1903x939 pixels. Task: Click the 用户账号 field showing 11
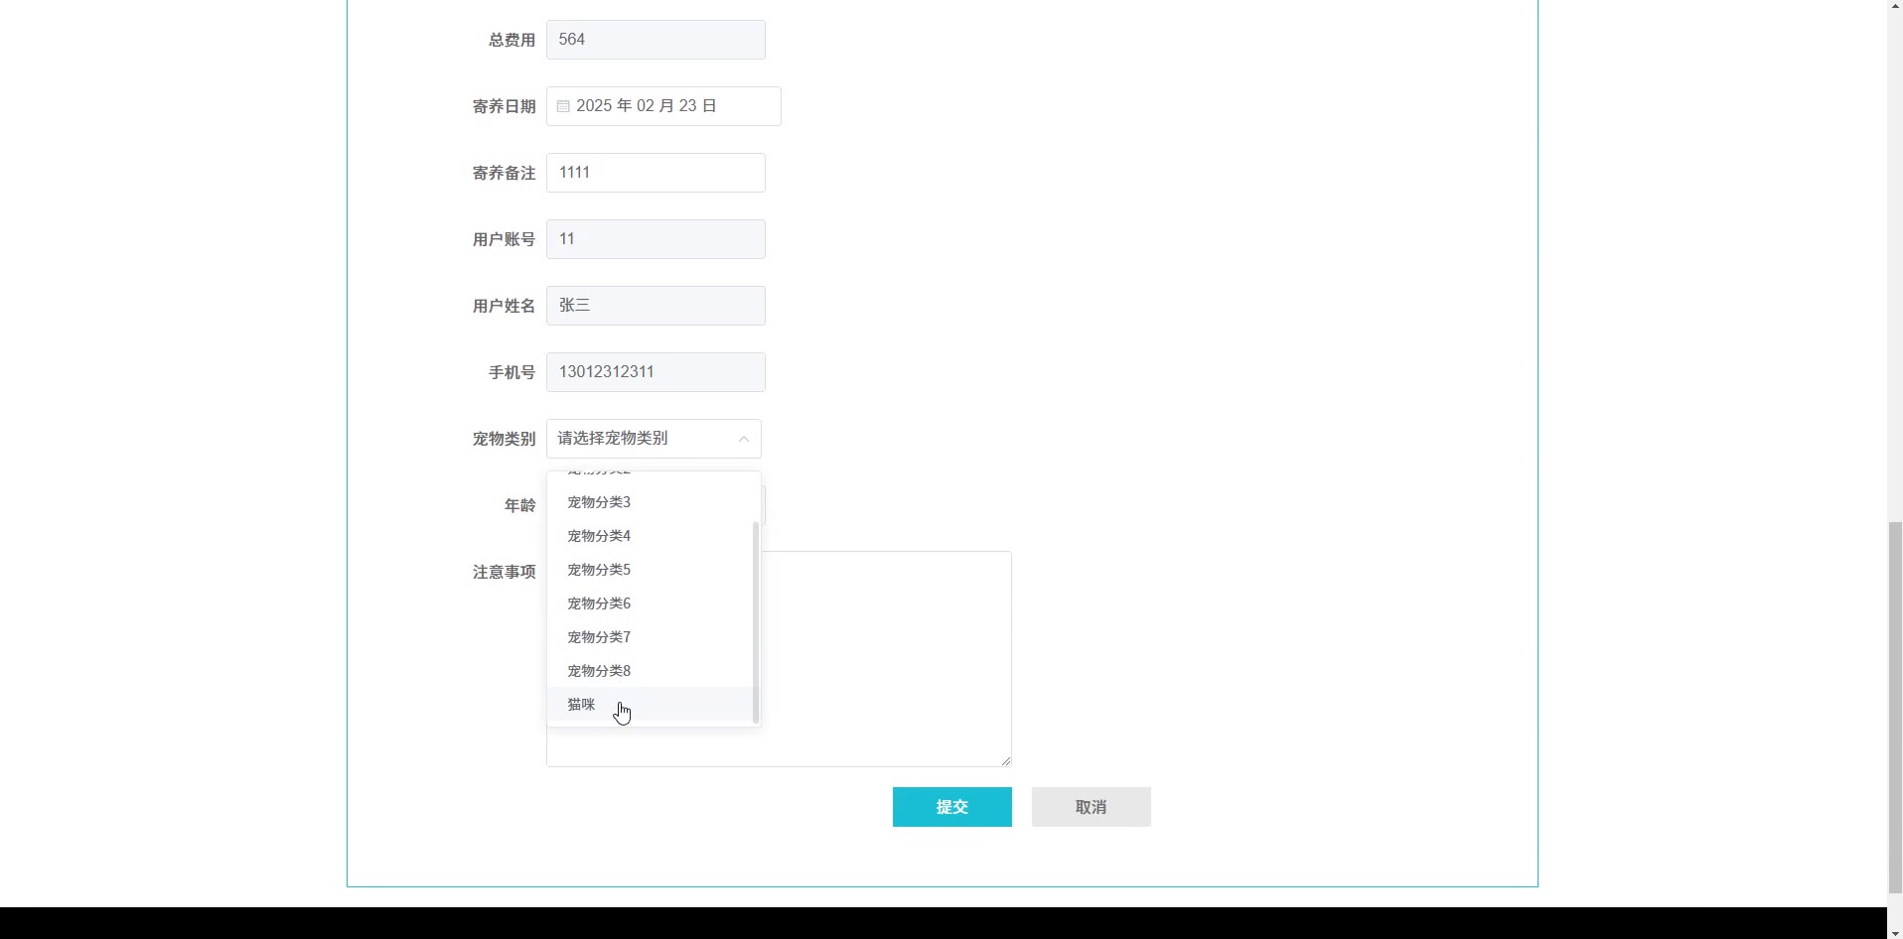click(x=656, y=239)
